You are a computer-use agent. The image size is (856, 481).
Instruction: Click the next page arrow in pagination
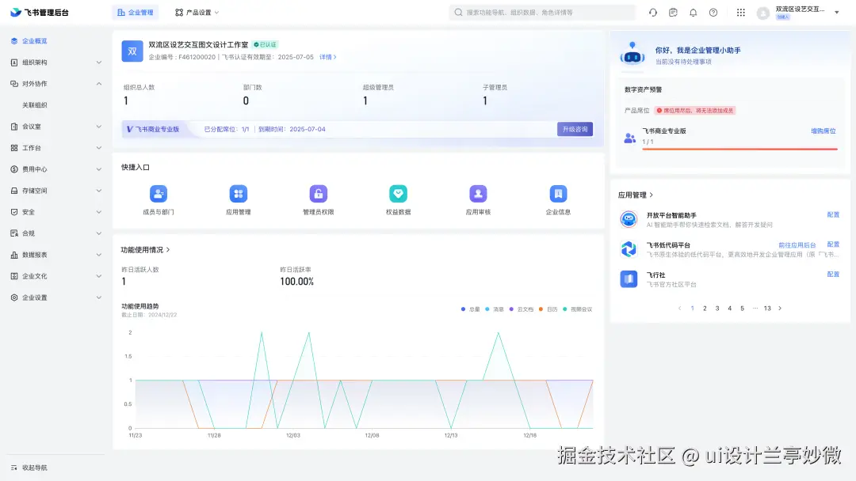[x=780, y=309]
